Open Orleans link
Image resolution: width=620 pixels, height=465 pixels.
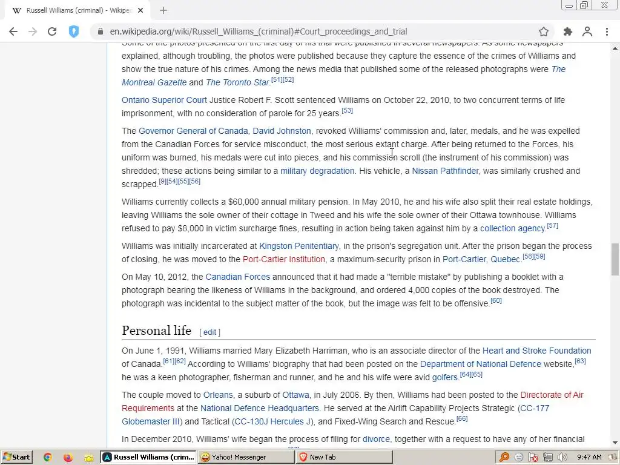pyautogui.click(x=218, y=395)
